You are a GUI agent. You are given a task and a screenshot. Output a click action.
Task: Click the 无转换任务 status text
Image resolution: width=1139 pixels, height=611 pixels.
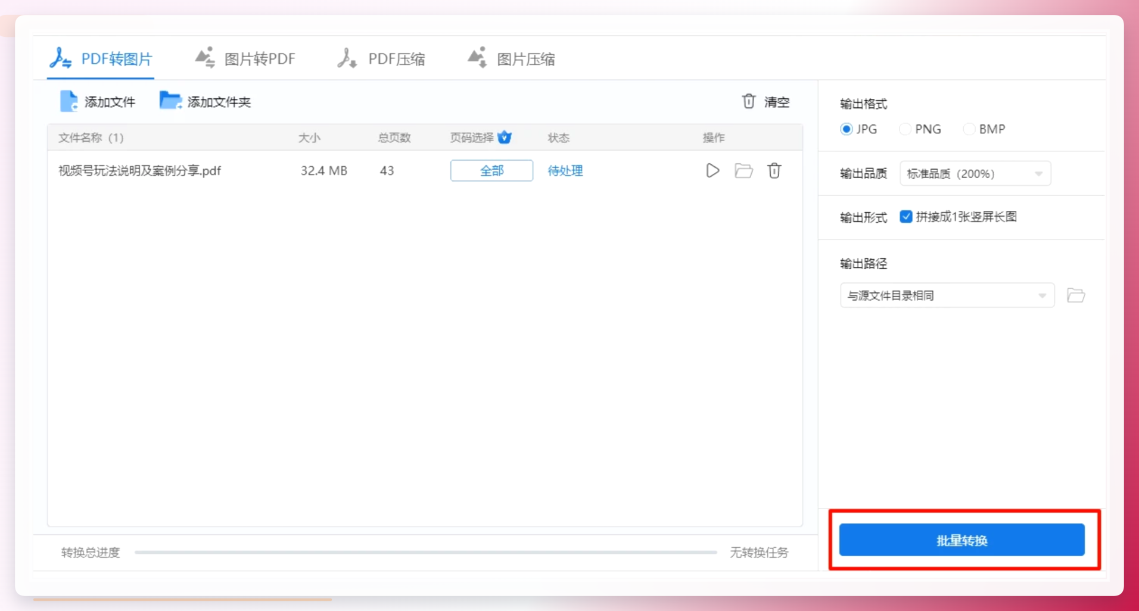pyautogui.click(x=759, y=553)
